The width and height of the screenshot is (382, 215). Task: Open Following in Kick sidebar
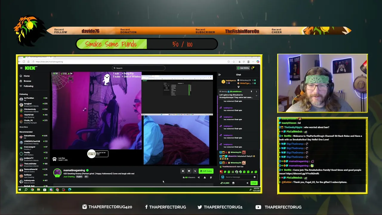26,86
